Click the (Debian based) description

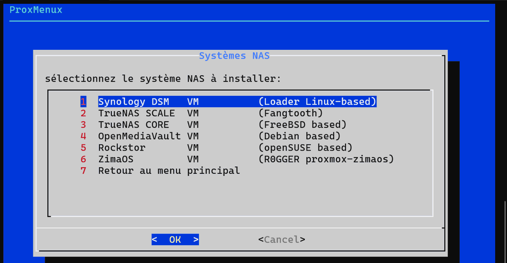click(300, 136)
